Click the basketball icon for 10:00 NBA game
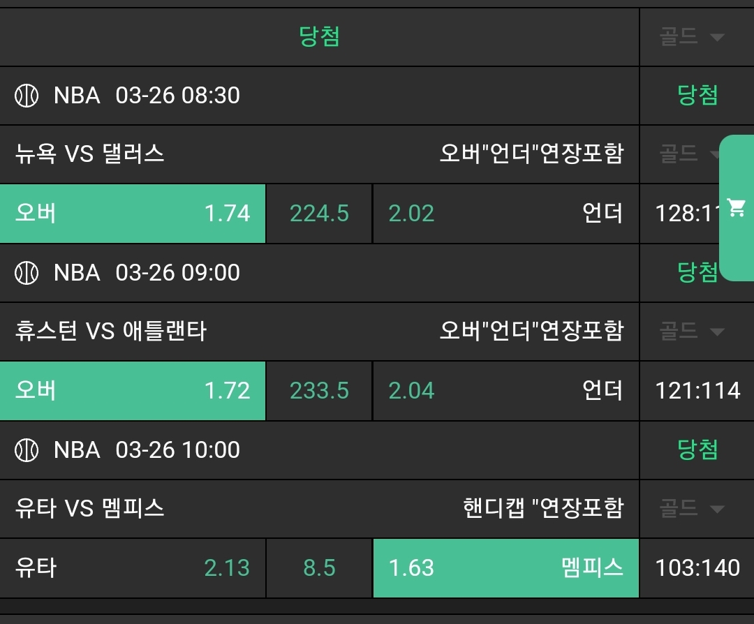Viewport: 754px width, 624px height. (x=27, y=450)
